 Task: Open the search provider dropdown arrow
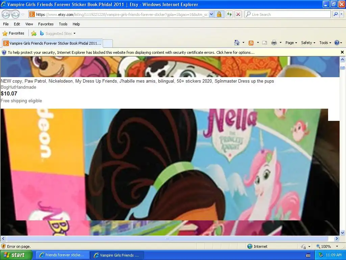pyautogui.click(x=342, y=14)
